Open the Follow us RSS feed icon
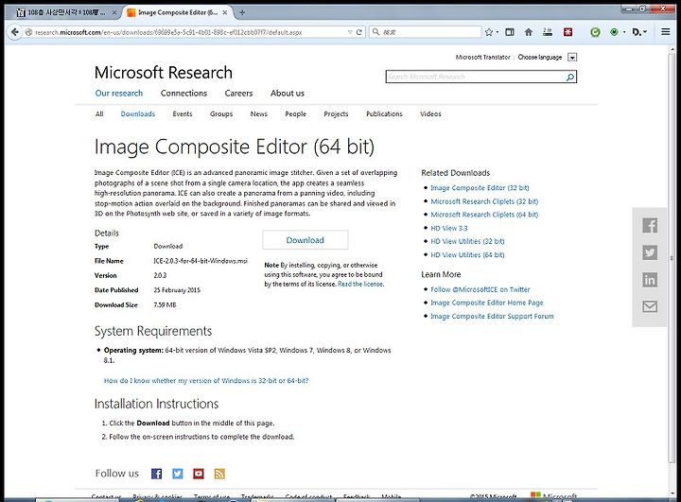Screen dimensions: 681x502 click(x=219, y=474)
